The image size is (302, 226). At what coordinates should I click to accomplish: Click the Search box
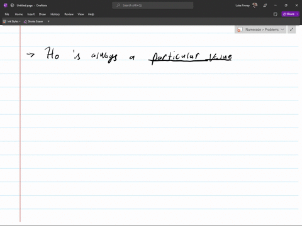(x=153, y=6)
